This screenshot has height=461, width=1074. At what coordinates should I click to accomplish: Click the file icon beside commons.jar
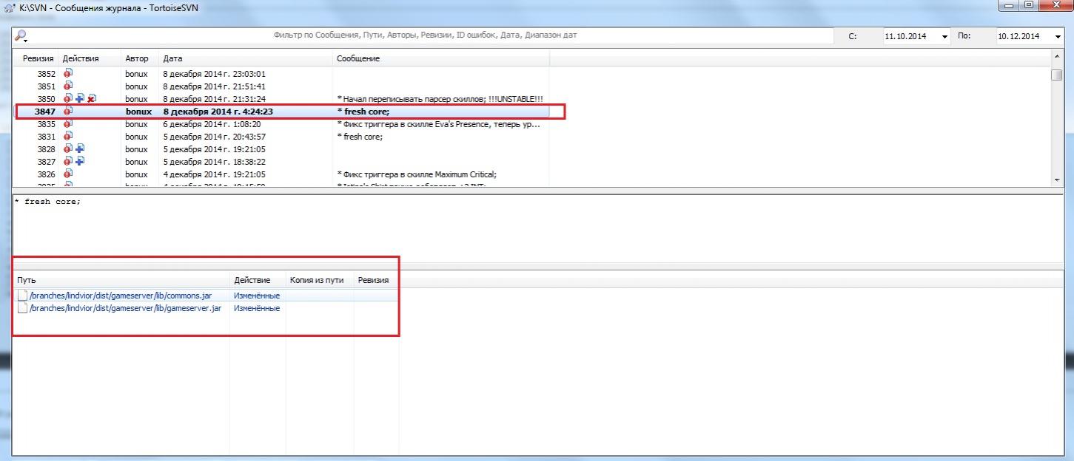tap(22, 296)
